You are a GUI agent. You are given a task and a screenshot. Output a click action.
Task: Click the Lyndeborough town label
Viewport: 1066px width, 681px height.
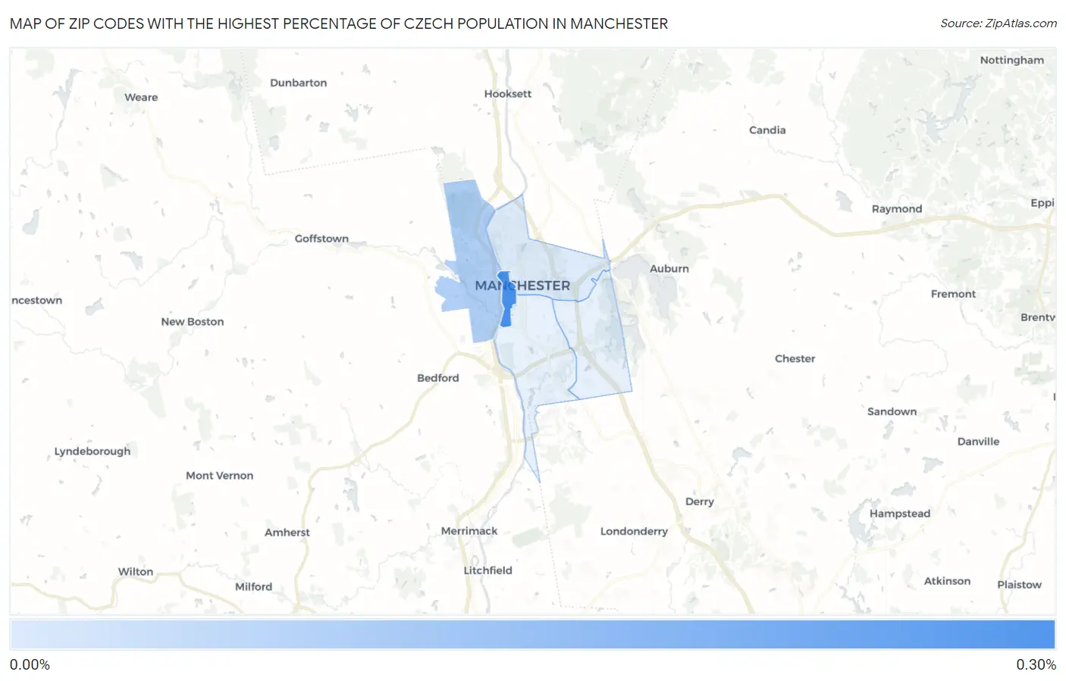[92, 451]
